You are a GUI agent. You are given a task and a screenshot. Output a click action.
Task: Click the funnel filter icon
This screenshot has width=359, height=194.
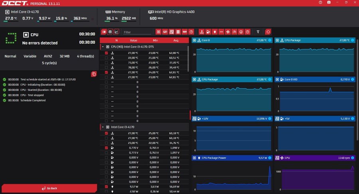pos(258,32)
